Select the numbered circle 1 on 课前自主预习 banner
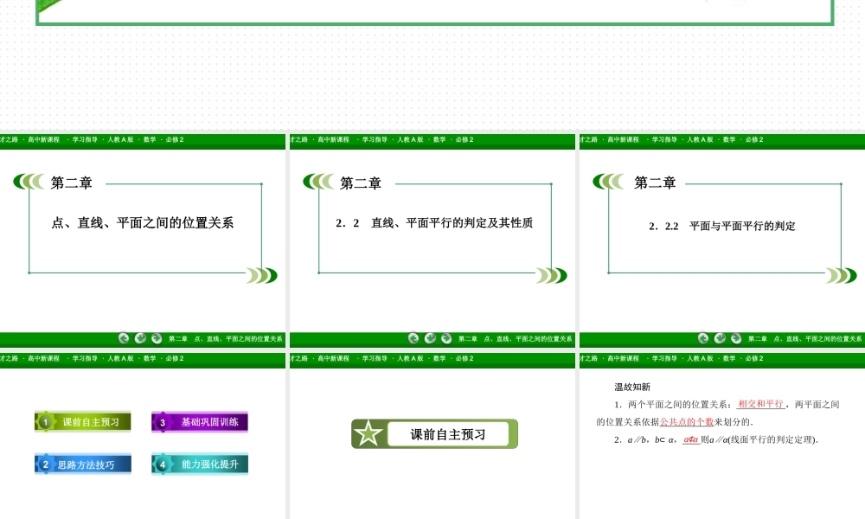 45,421
